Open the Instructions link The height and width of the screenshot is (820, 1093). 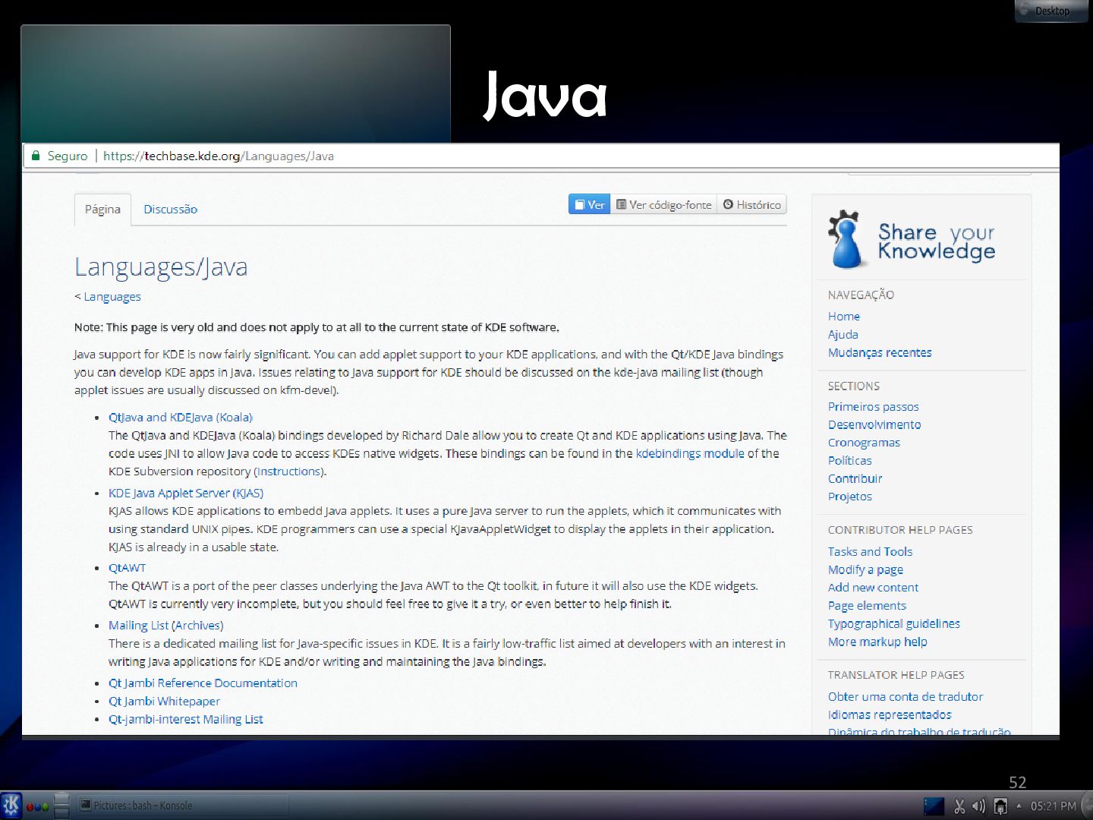[288, 471]
